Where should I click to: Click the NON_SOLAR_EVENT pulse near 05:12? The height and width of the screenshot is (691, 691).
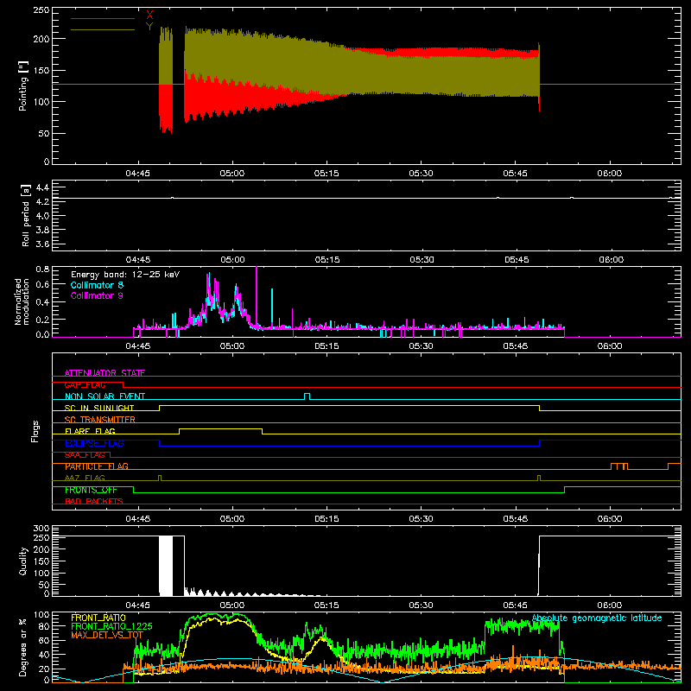(307, 396)
